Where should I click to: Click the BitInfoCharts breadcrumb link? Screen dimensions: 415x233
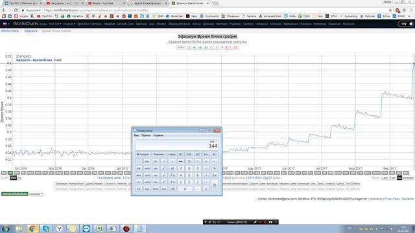pos(10,31)
